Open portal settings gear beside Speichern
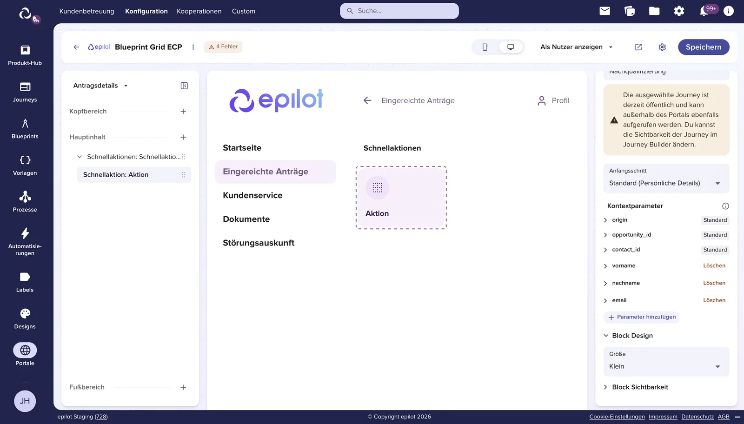Image resolution: width=744 pixels, height=424 pixels. tap(662, 47)
